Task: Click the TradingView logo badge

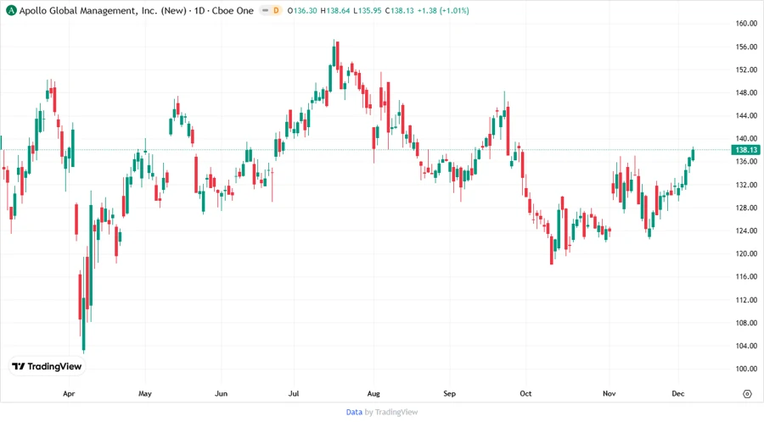Action: tap(47, 367)
